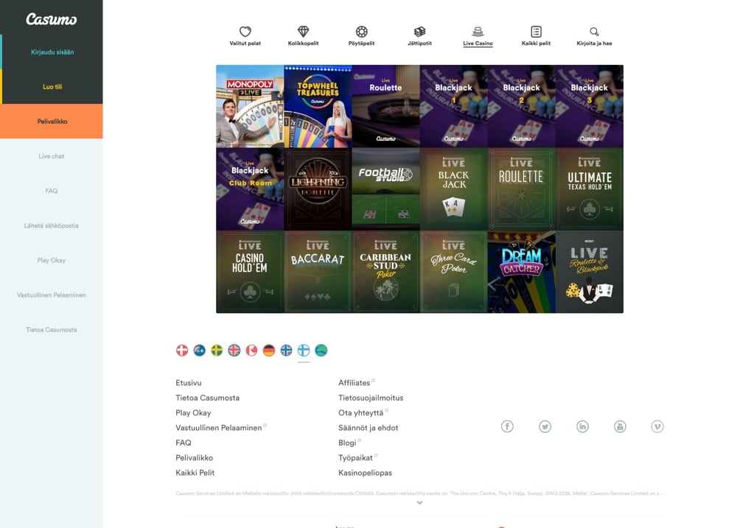The image size is (737, 528).
Task: Open the Vimeo icon in footer
Action: click(x=657, y=426)
